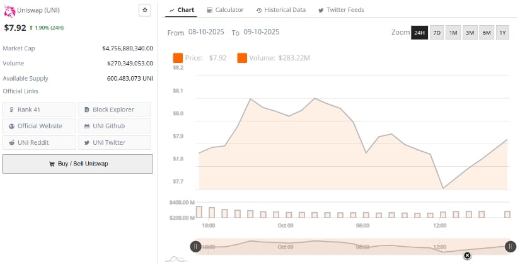Switch to the Calculator tab
This screenshot has width=520, height=265.
tap(225, 10)
